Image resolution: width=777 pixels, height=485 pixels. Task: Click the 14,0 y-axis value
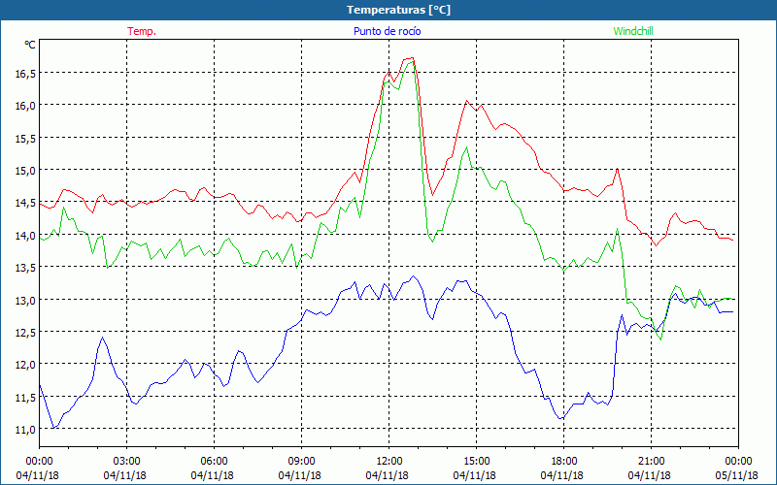click(25, 236)
